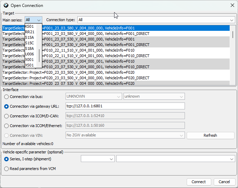Select row F020_23_07_530 VehicleInfo=F020
The height and width of the screenshot is (188, 238).
pos(116,83)
